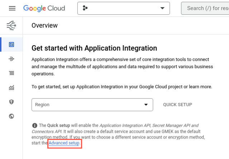Viewport: 229px width, 159px height.
Task: Click the Region dropdown arrow
Action: click(146, 104)
